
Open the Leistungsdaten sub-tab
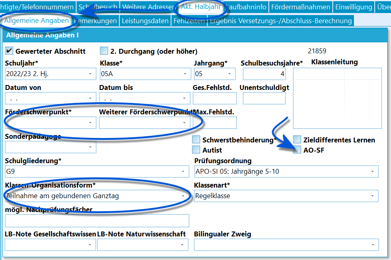click(145, 21)
